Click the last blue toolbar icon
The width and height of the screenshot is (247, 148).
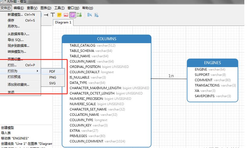click(96, 15)
